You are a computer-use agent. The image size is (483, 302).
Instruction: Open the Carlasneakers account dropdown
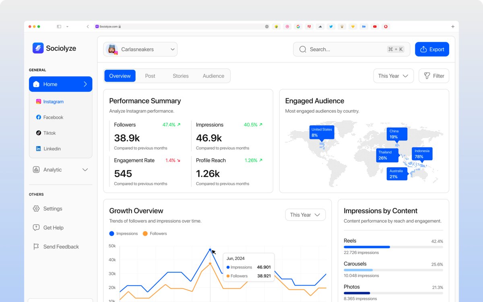tap(140, 49)
